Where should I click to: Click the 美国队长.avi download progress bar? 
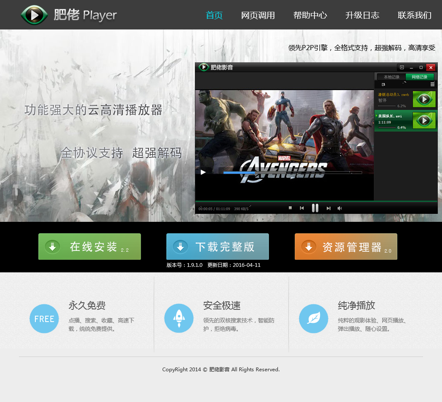pos(387,128)
